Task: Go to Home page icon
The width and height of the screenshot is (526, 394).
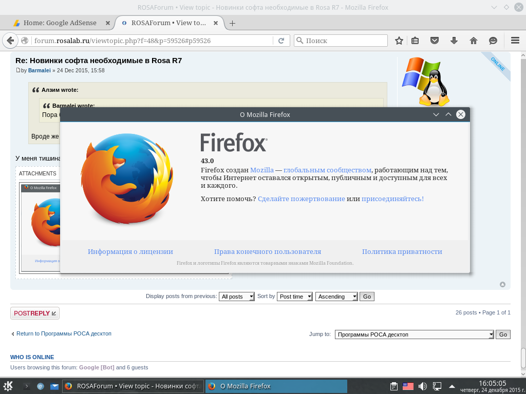Action: tap(473, 41)
